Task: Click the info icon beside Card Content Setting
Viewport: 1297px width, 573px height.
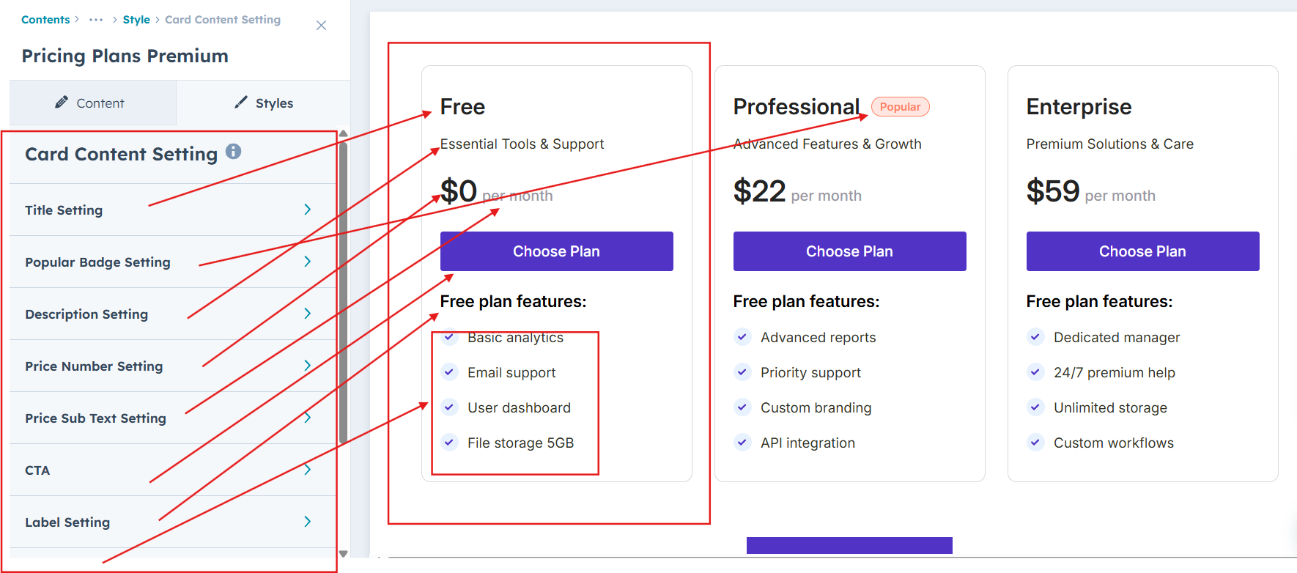Action: tap(233, 152)
